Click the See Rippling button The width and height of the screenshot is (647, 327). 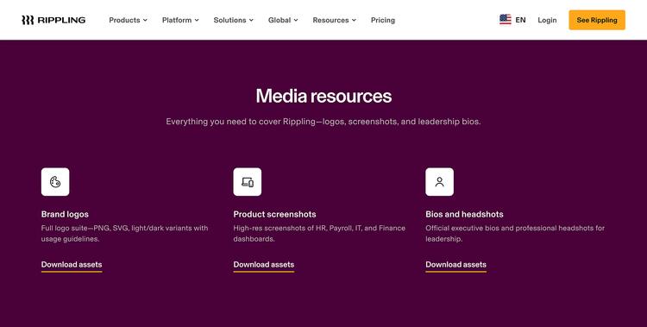click(x=597, y=20)
